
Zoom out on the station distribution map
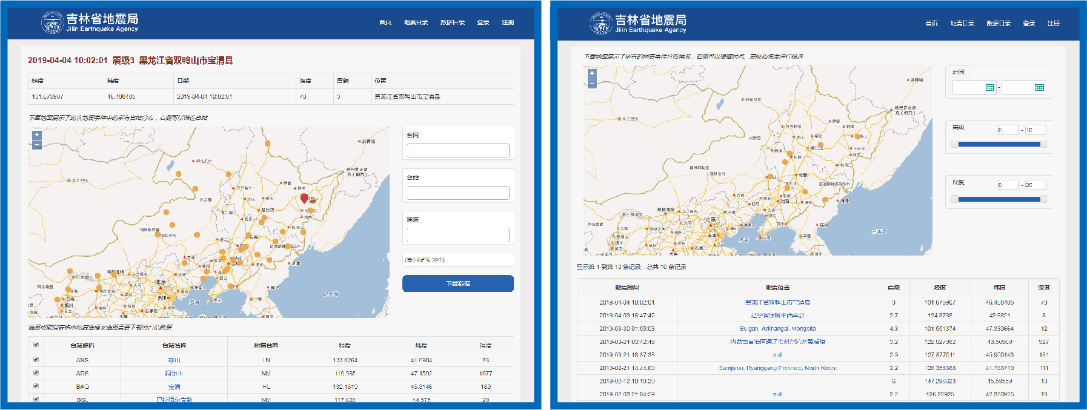(37, 145)
